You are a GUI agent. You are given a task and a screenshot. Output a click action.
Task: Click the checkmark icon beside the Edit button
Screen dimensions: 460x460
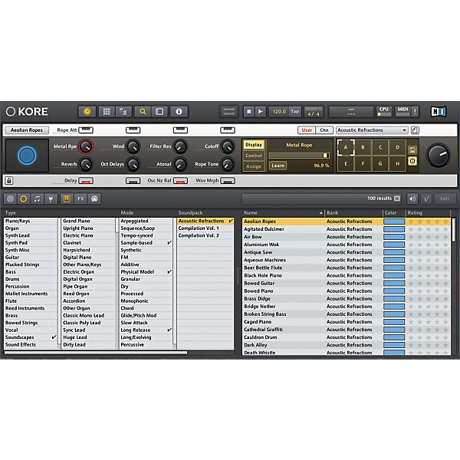[x=426, y=199]
